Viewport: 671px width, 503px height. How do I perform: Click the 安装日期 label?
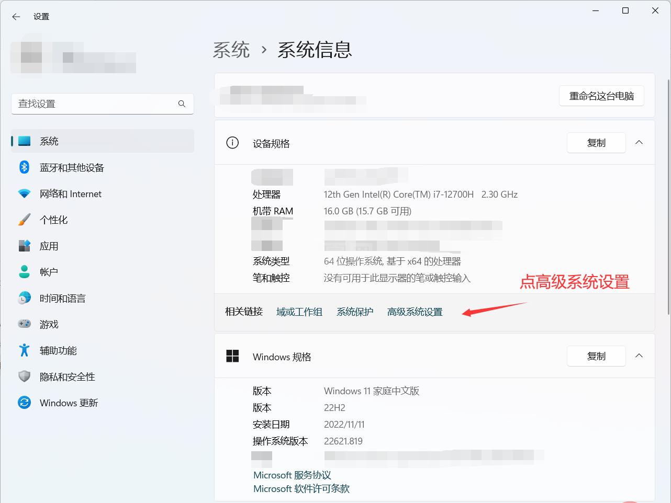(271, 425)
